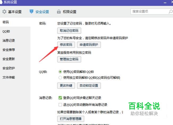Select 密码 in the sidebar
Image resolution: width=173 pixels, height=125 pixels.
(x=15, y=22)
